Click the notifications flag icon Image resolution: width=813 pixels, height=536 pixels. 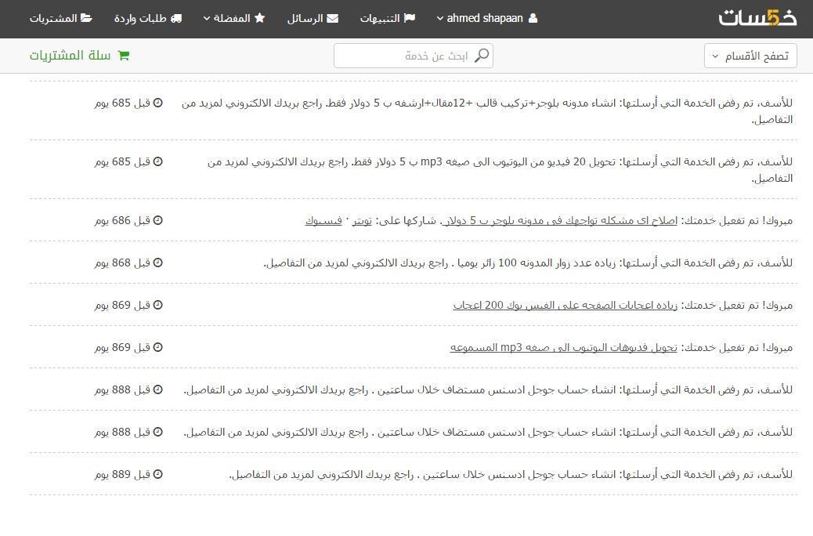(410, 18)
